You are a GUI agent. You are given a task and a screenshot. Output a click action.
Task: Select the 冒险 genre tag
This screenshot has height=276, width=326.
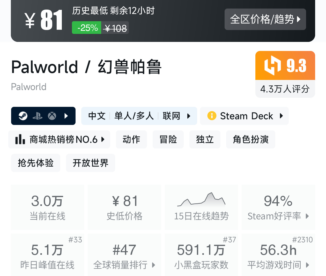[168, 139]
